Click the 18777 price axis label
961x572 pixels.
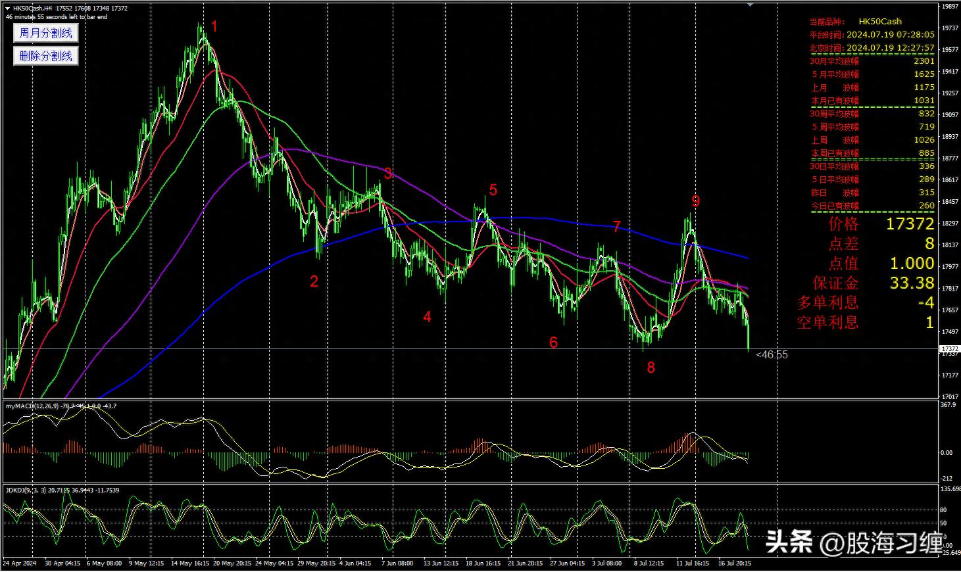tap(950, 158)
